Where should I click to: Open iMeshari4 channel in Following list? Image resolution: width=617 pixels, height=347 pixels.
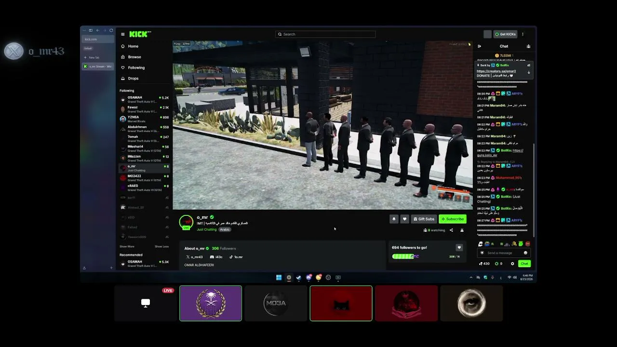tap(144, 148)
